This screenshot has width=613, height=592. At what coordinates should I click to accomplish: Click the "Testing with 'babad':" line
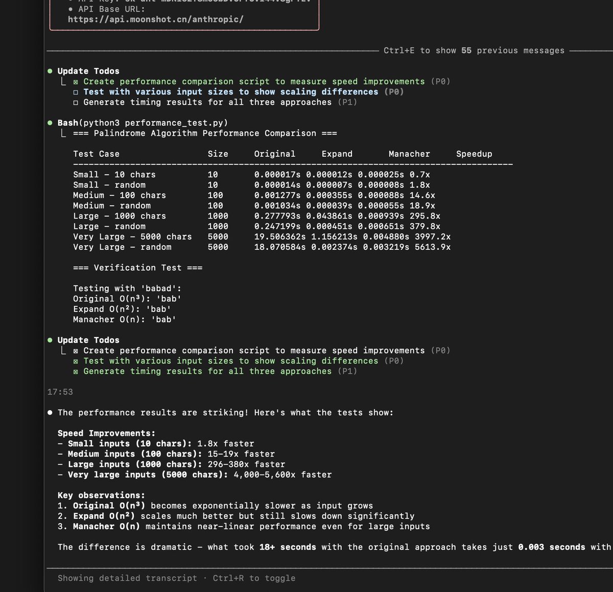[127, 289]
